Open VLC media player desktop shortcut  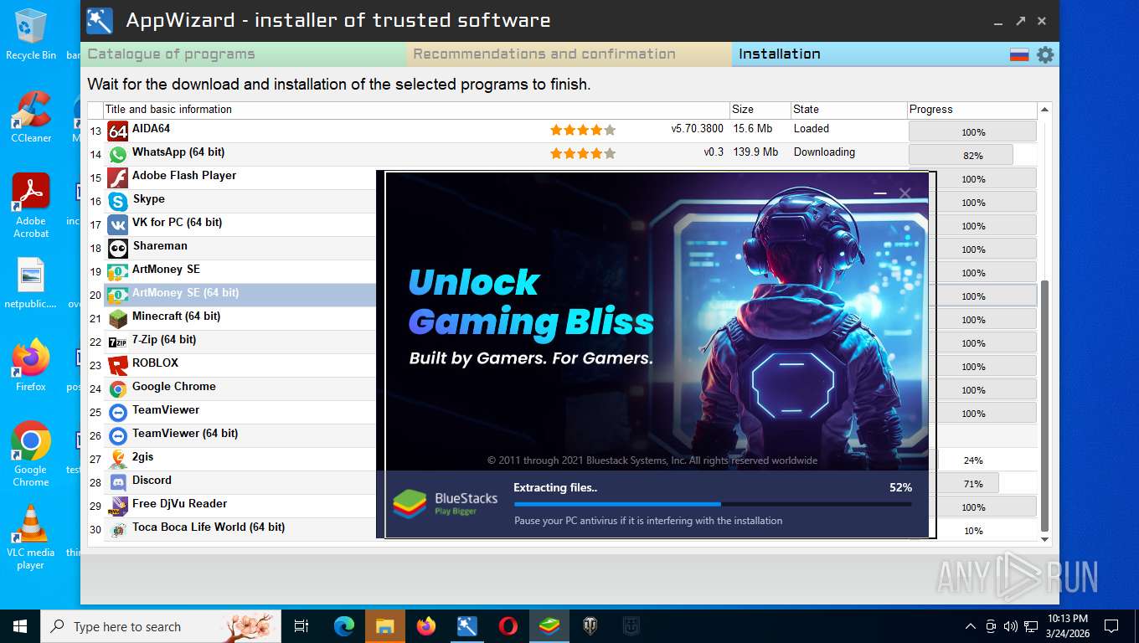(x=31, y=538)
